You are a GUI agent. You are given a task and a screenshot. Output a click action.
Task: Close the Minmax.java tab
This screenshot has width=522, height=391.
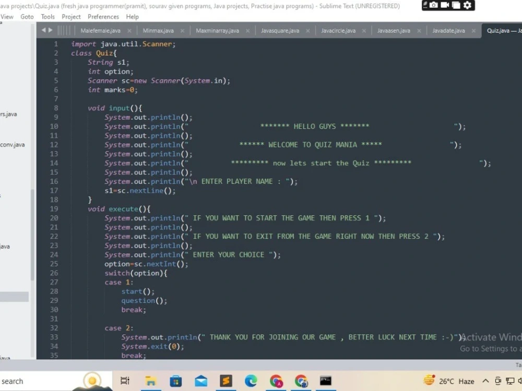(182, 31)
